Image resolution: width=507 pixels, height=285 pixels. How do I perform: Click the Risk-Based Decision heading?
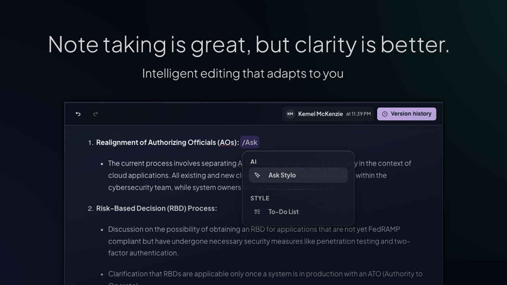point(156,208)
